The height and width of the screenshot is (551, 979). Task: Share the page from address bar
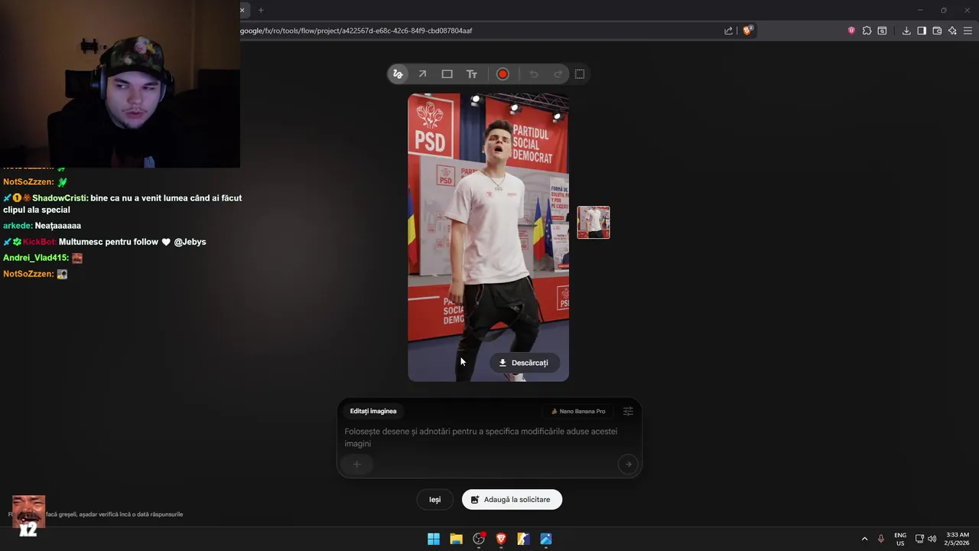(728, 31)
